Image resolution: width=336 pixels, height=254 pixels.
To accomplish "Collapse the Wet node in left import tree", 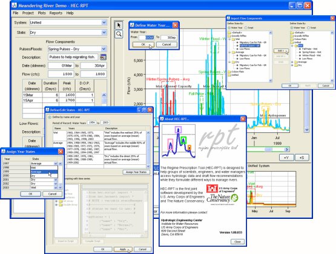I will [229, 39].
